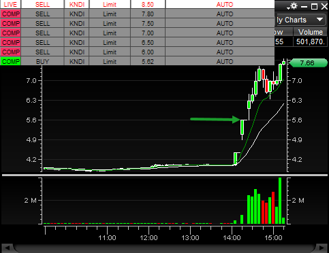Click the BUY order side cell
This screenshot has height=253, width=329.
[42, 62]
